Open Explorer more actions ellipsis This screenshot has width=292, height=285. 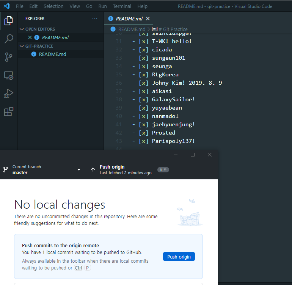95,19
